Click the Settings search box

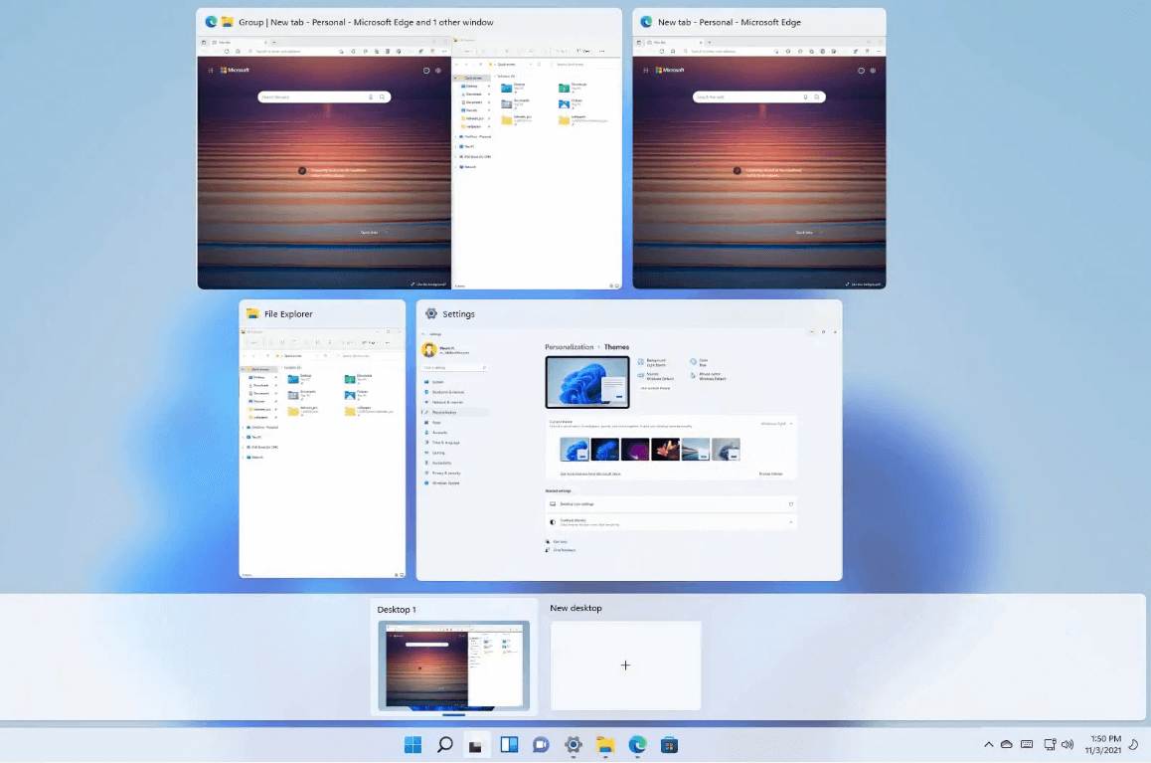point(454,368)
